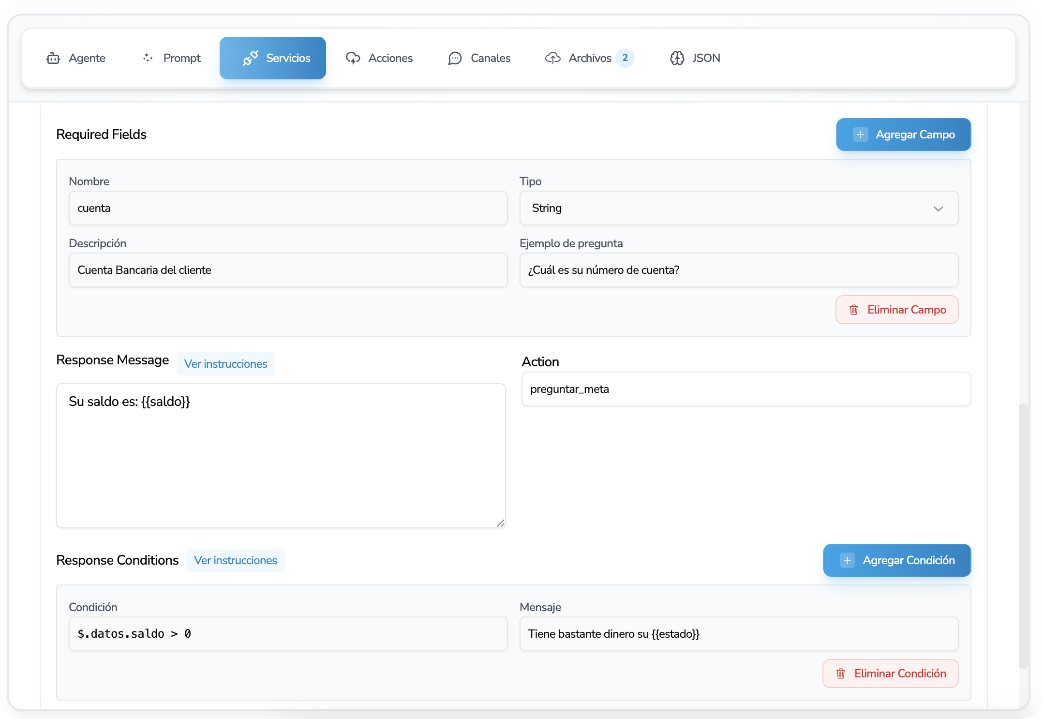
Task: Open Ver instrucciones next to Response Conditions
Action: (235, 560)
